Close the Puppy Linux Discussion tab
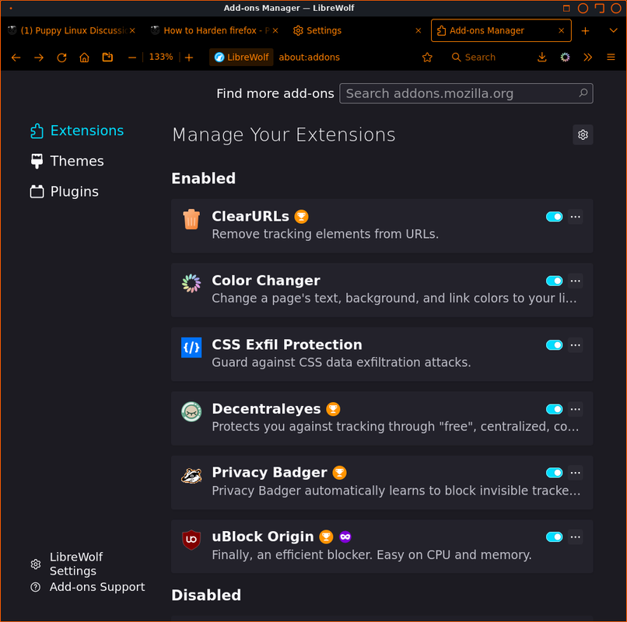This screenshot has width=627, height=622. pyautogui.click(x=132, y=30)
